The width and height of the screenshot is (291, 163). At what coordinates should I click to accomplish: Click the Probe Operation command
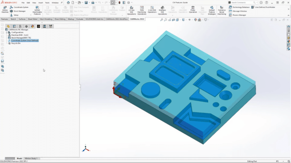click(193, 10)
